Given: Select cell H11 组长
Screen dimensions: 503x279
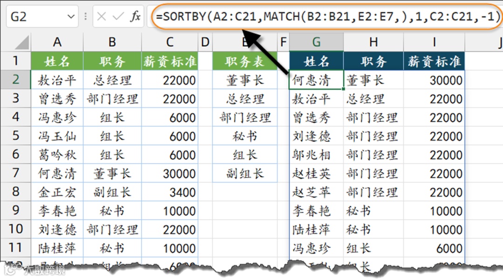Looking at the screenshot, I should coord(374,247).
